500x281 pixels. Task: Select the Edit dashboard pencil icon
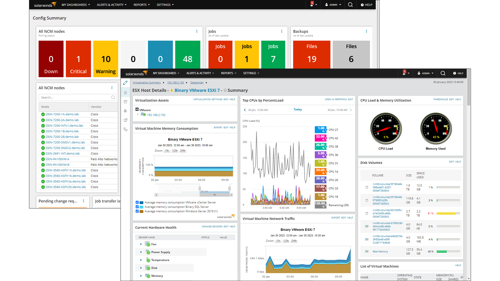[125, 83]
